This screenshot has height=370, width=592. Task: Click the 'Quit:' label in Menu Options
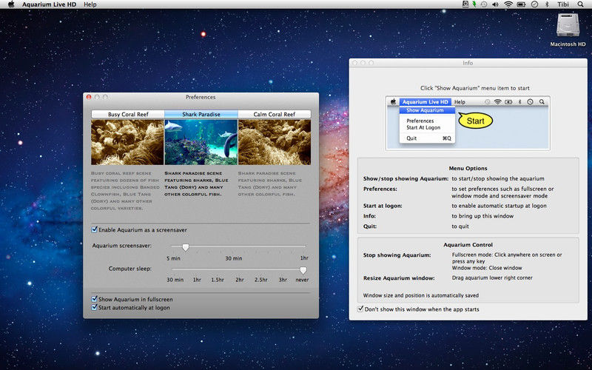[x=369, y=226]
